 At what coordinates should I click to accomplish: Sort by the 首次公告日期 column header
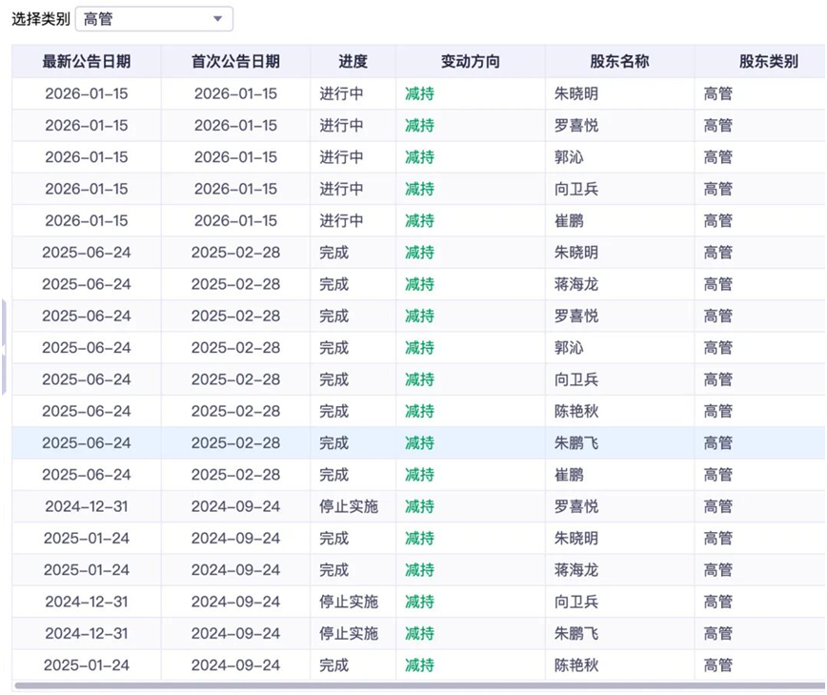234,60
